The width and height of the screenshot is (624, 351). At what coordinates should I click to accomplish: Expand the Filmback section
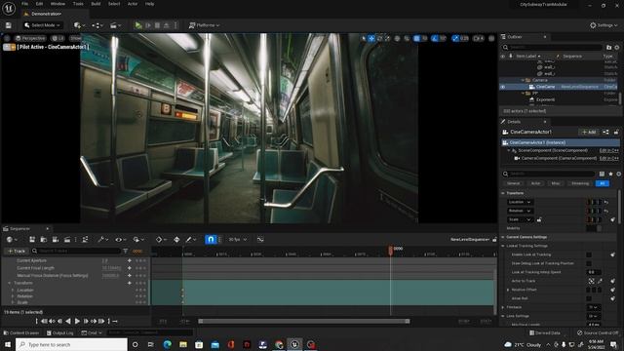(x=503, y=307)
